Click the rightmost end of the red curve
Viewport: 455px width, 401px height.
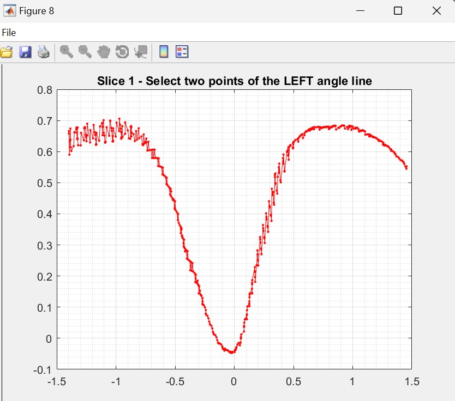406,168
